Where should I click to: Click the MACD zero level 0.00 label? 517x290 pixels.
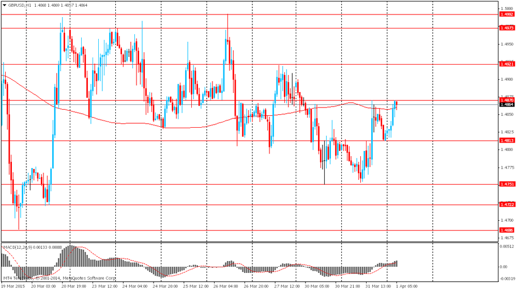tap(504, 267)
